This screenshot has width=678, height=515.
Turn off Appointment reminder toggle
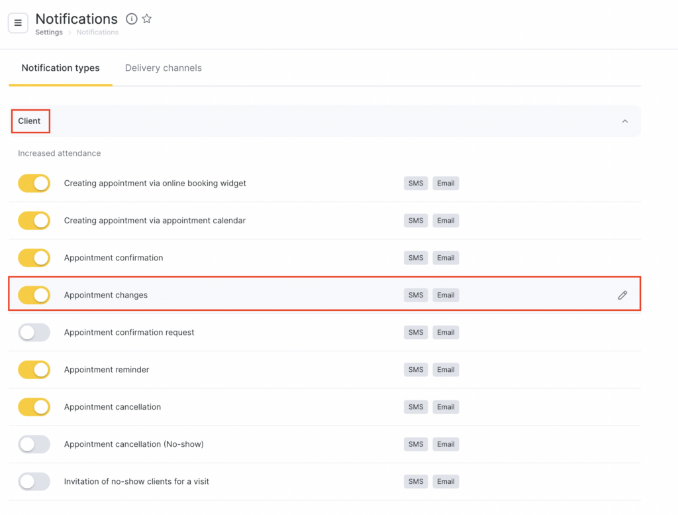pos(34,370)
